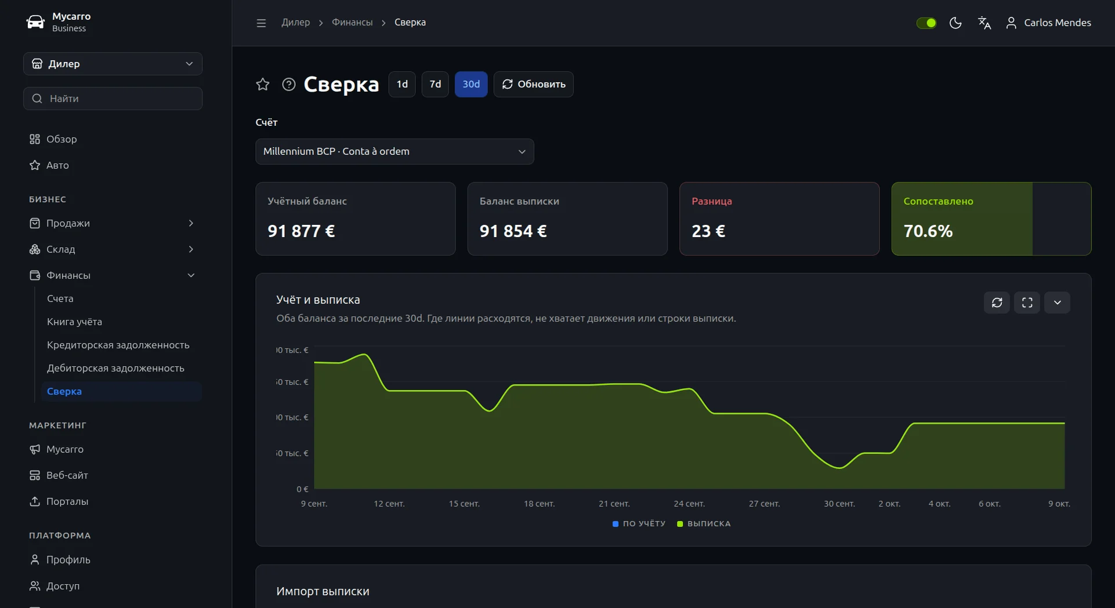This screenshot has height=608, width=1115.
Task: Toggle the Выписка legend series
Action: point(704,524)
